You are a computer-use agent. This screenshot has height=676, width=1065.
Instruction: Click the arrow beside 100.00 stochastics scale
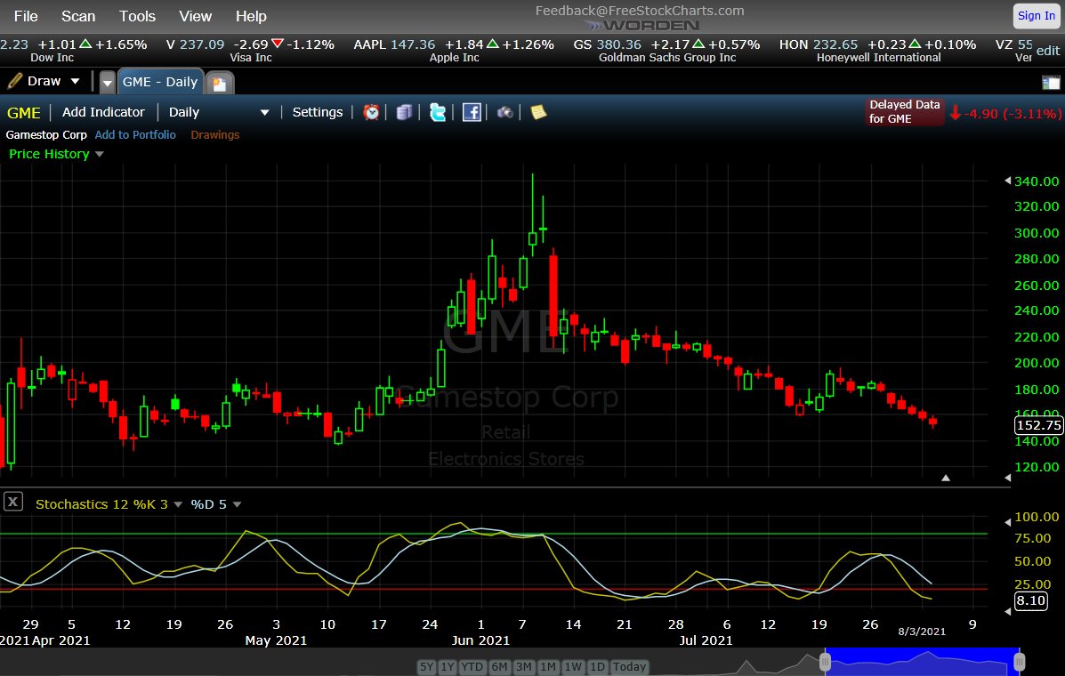pos(1007,522)
